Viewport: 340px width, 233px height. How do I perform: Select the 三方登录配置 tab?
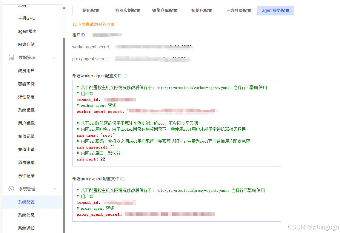239,10
